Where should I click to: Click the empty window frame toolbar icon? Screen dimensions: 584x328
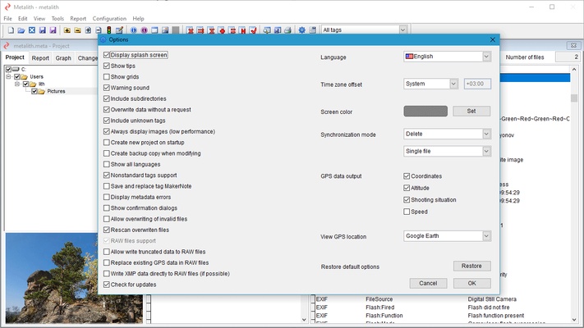(154, 30)
